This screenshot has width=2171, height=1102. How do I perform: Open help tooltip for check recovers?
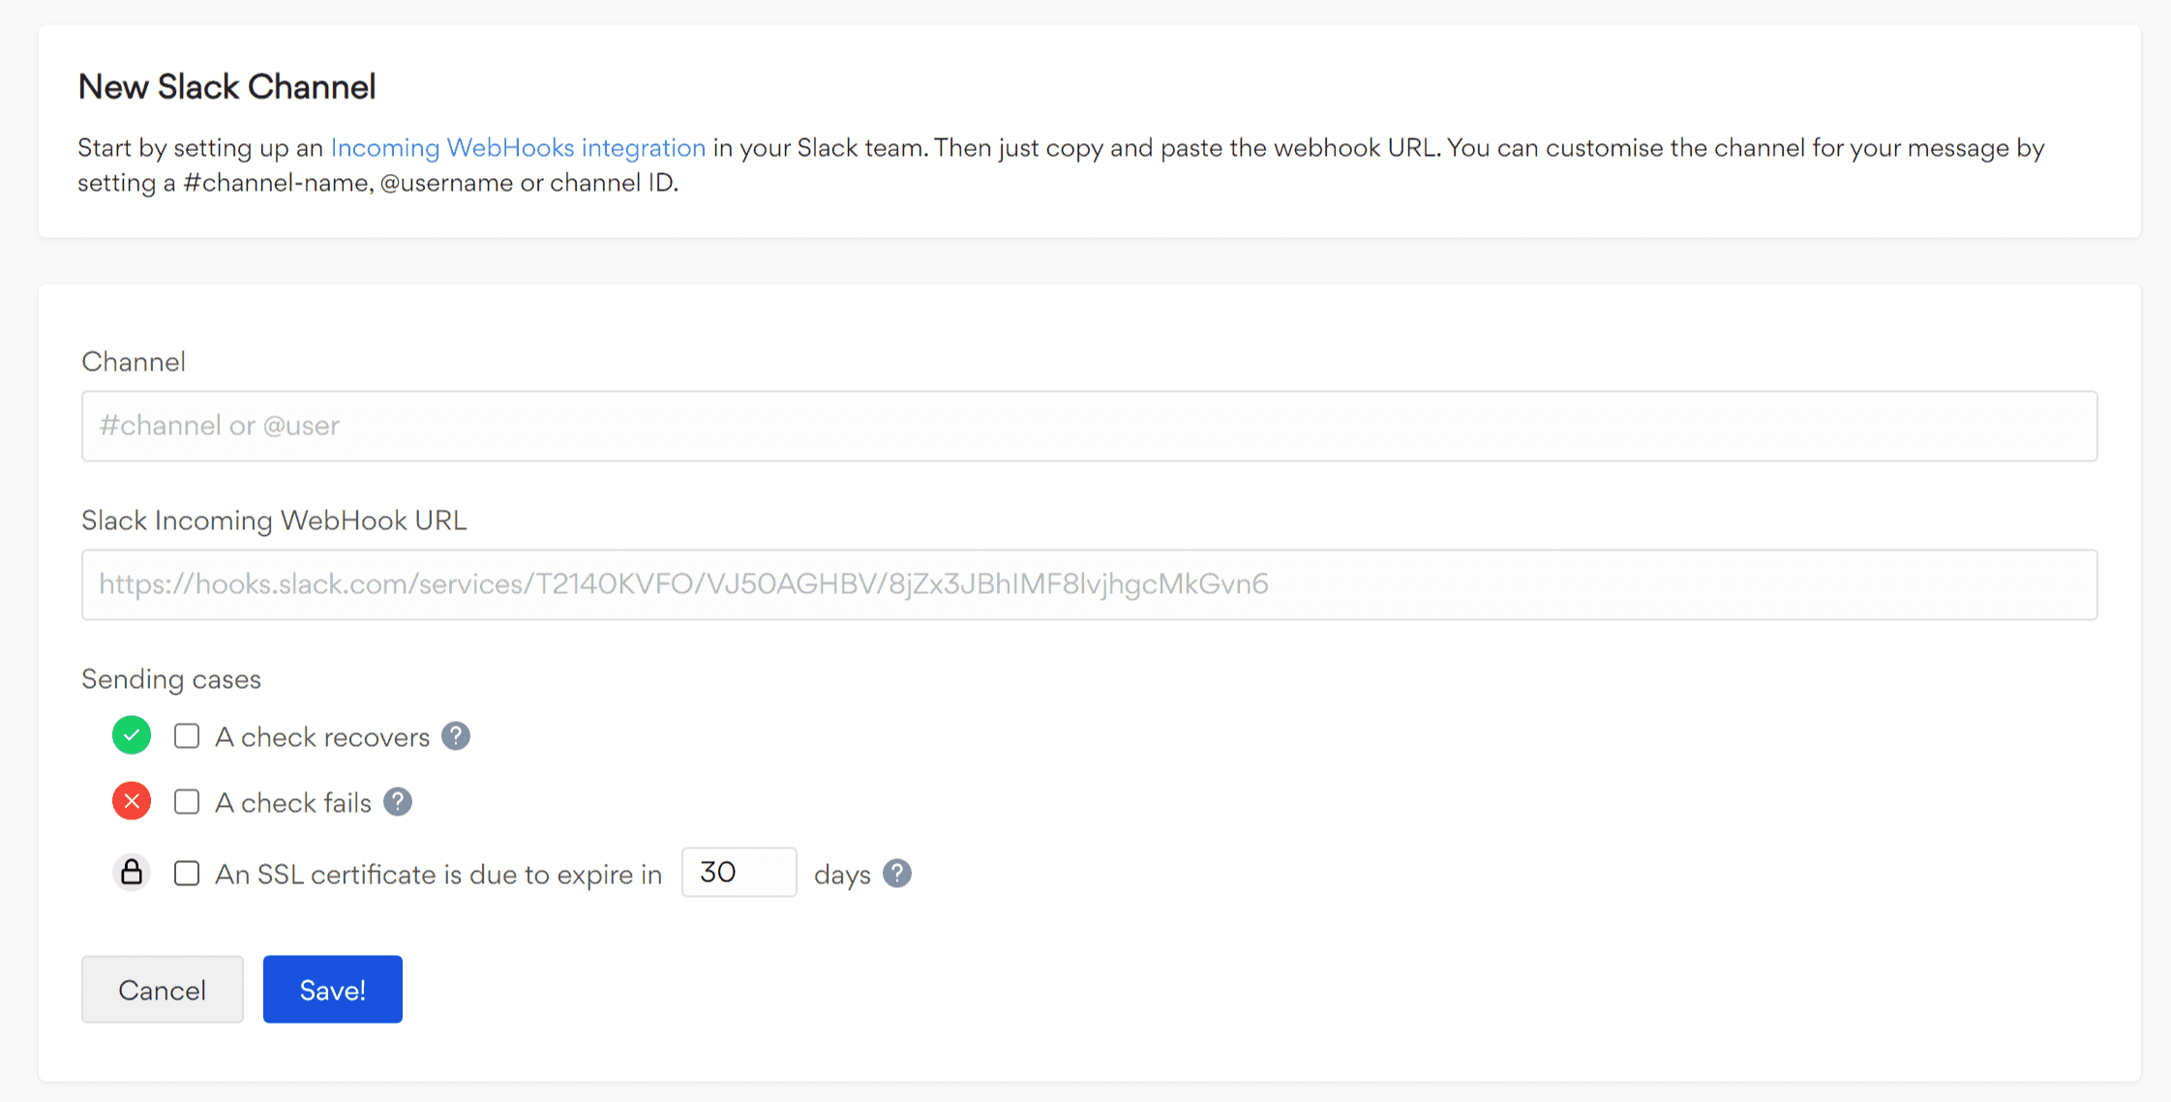pos(456,736)
